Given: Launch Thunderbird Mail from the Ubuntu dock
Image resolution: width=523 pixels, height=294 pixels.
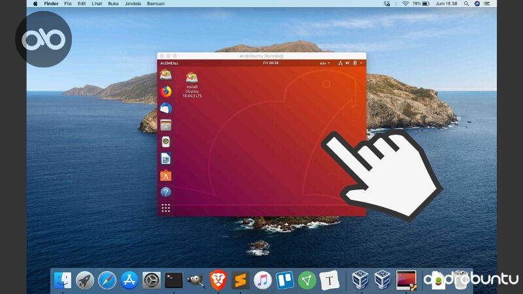Looking at the screenshot, I should click(166, 108).
